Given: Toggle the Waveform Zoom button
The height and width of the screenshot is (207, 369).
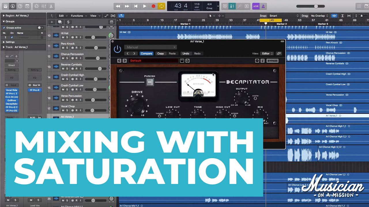Looking at the screenshot, I should [334, 16].
